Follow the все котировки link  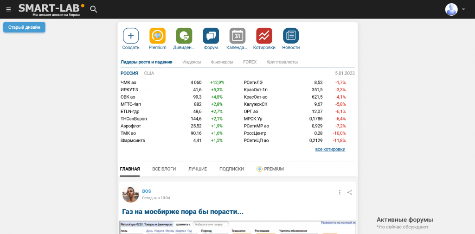point(330,149)
